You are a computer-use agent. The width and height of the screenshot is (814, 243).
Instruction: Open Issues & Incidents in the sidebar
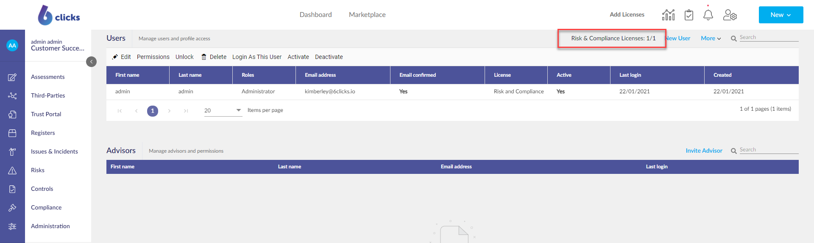click(54, 151)
